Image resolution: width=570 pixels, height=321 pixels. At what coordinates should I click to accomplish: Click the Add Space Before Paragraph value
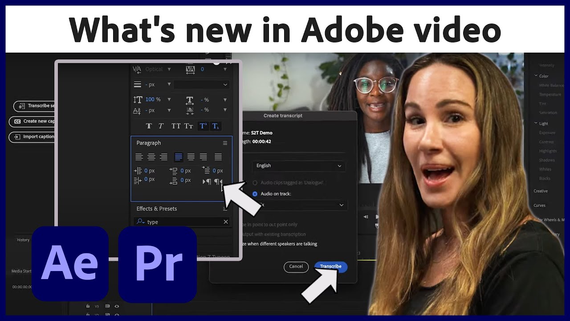(185, 171)
